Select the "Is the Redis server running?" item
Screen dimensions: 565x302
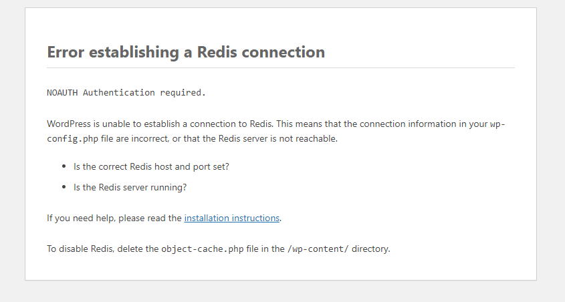tap(130, 187)
